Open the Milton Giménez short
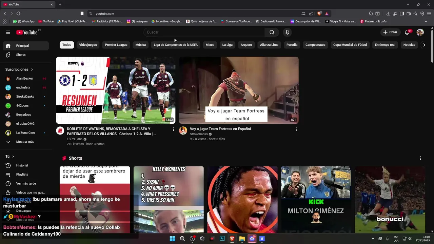Screen dimensions: 434x244 (x=316, y=200)
